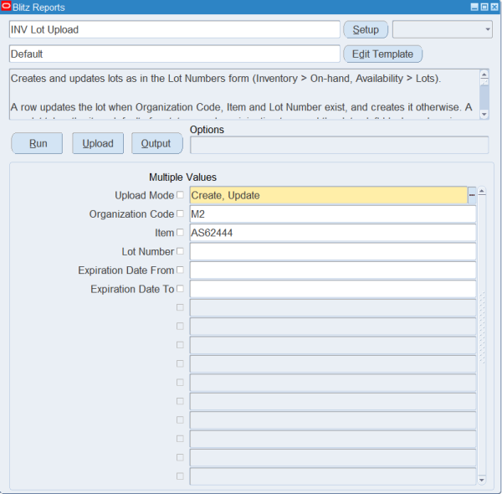Click the description text starting 'Creates and updates lots'
The width and height of the screenshot is (502, 494).
[226, 79]
